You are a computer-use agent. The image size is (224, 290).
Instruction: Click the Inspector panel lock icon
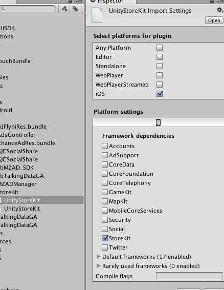coord(212,2)
